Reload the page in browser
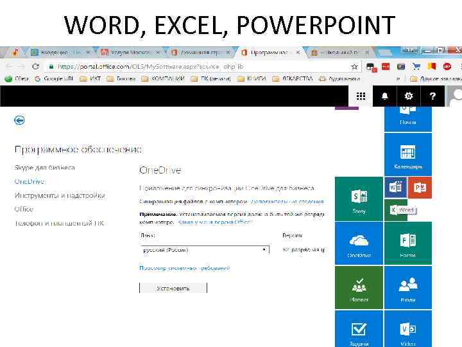This screenshot has height=347, width=462. [36, 67]
